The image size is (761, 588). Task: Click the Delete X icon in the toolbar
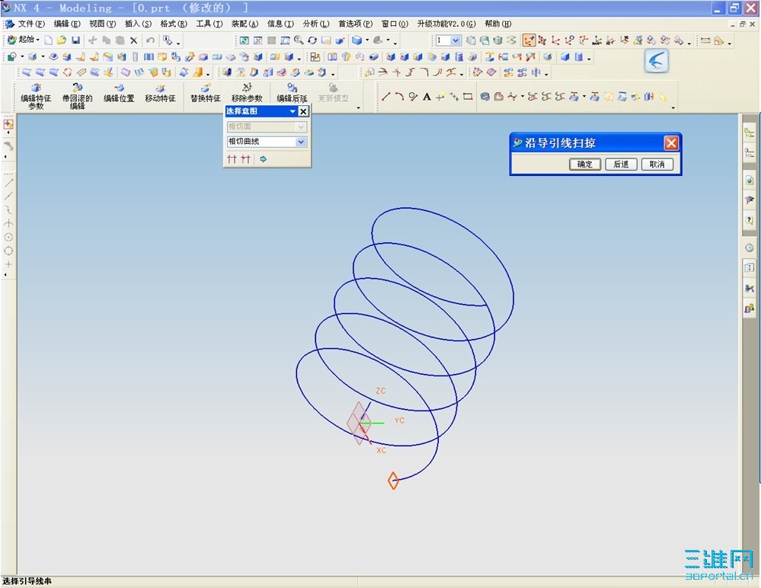point(133,40)
